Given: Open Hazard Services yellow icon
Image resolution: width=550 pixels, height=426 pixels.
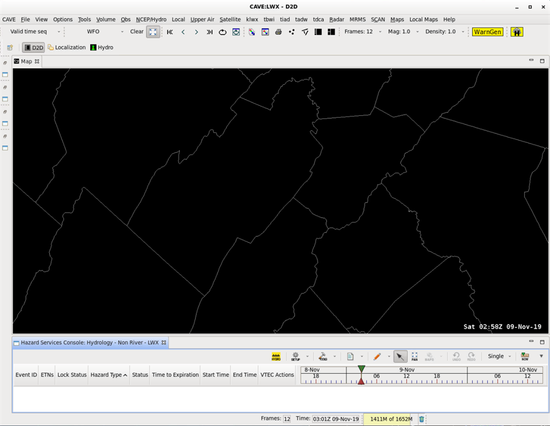Looking at the screenshot, I should pos(517,32).
